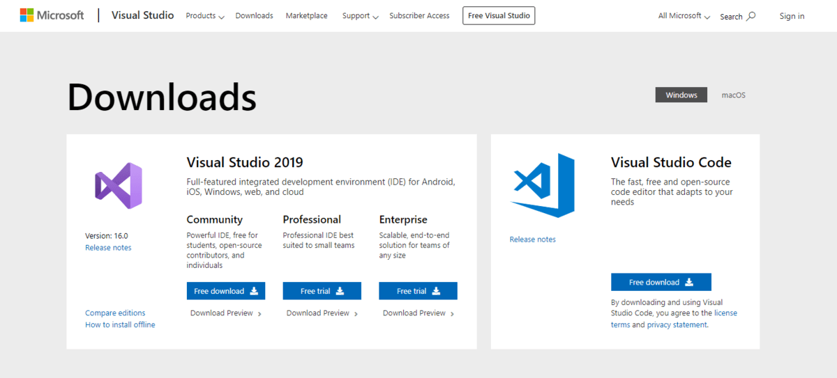
Task: Click Sign in
Action: [792, 16]
